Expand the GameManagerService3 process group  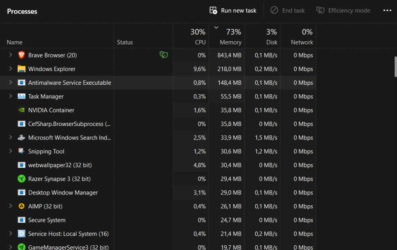click(10, 247)
